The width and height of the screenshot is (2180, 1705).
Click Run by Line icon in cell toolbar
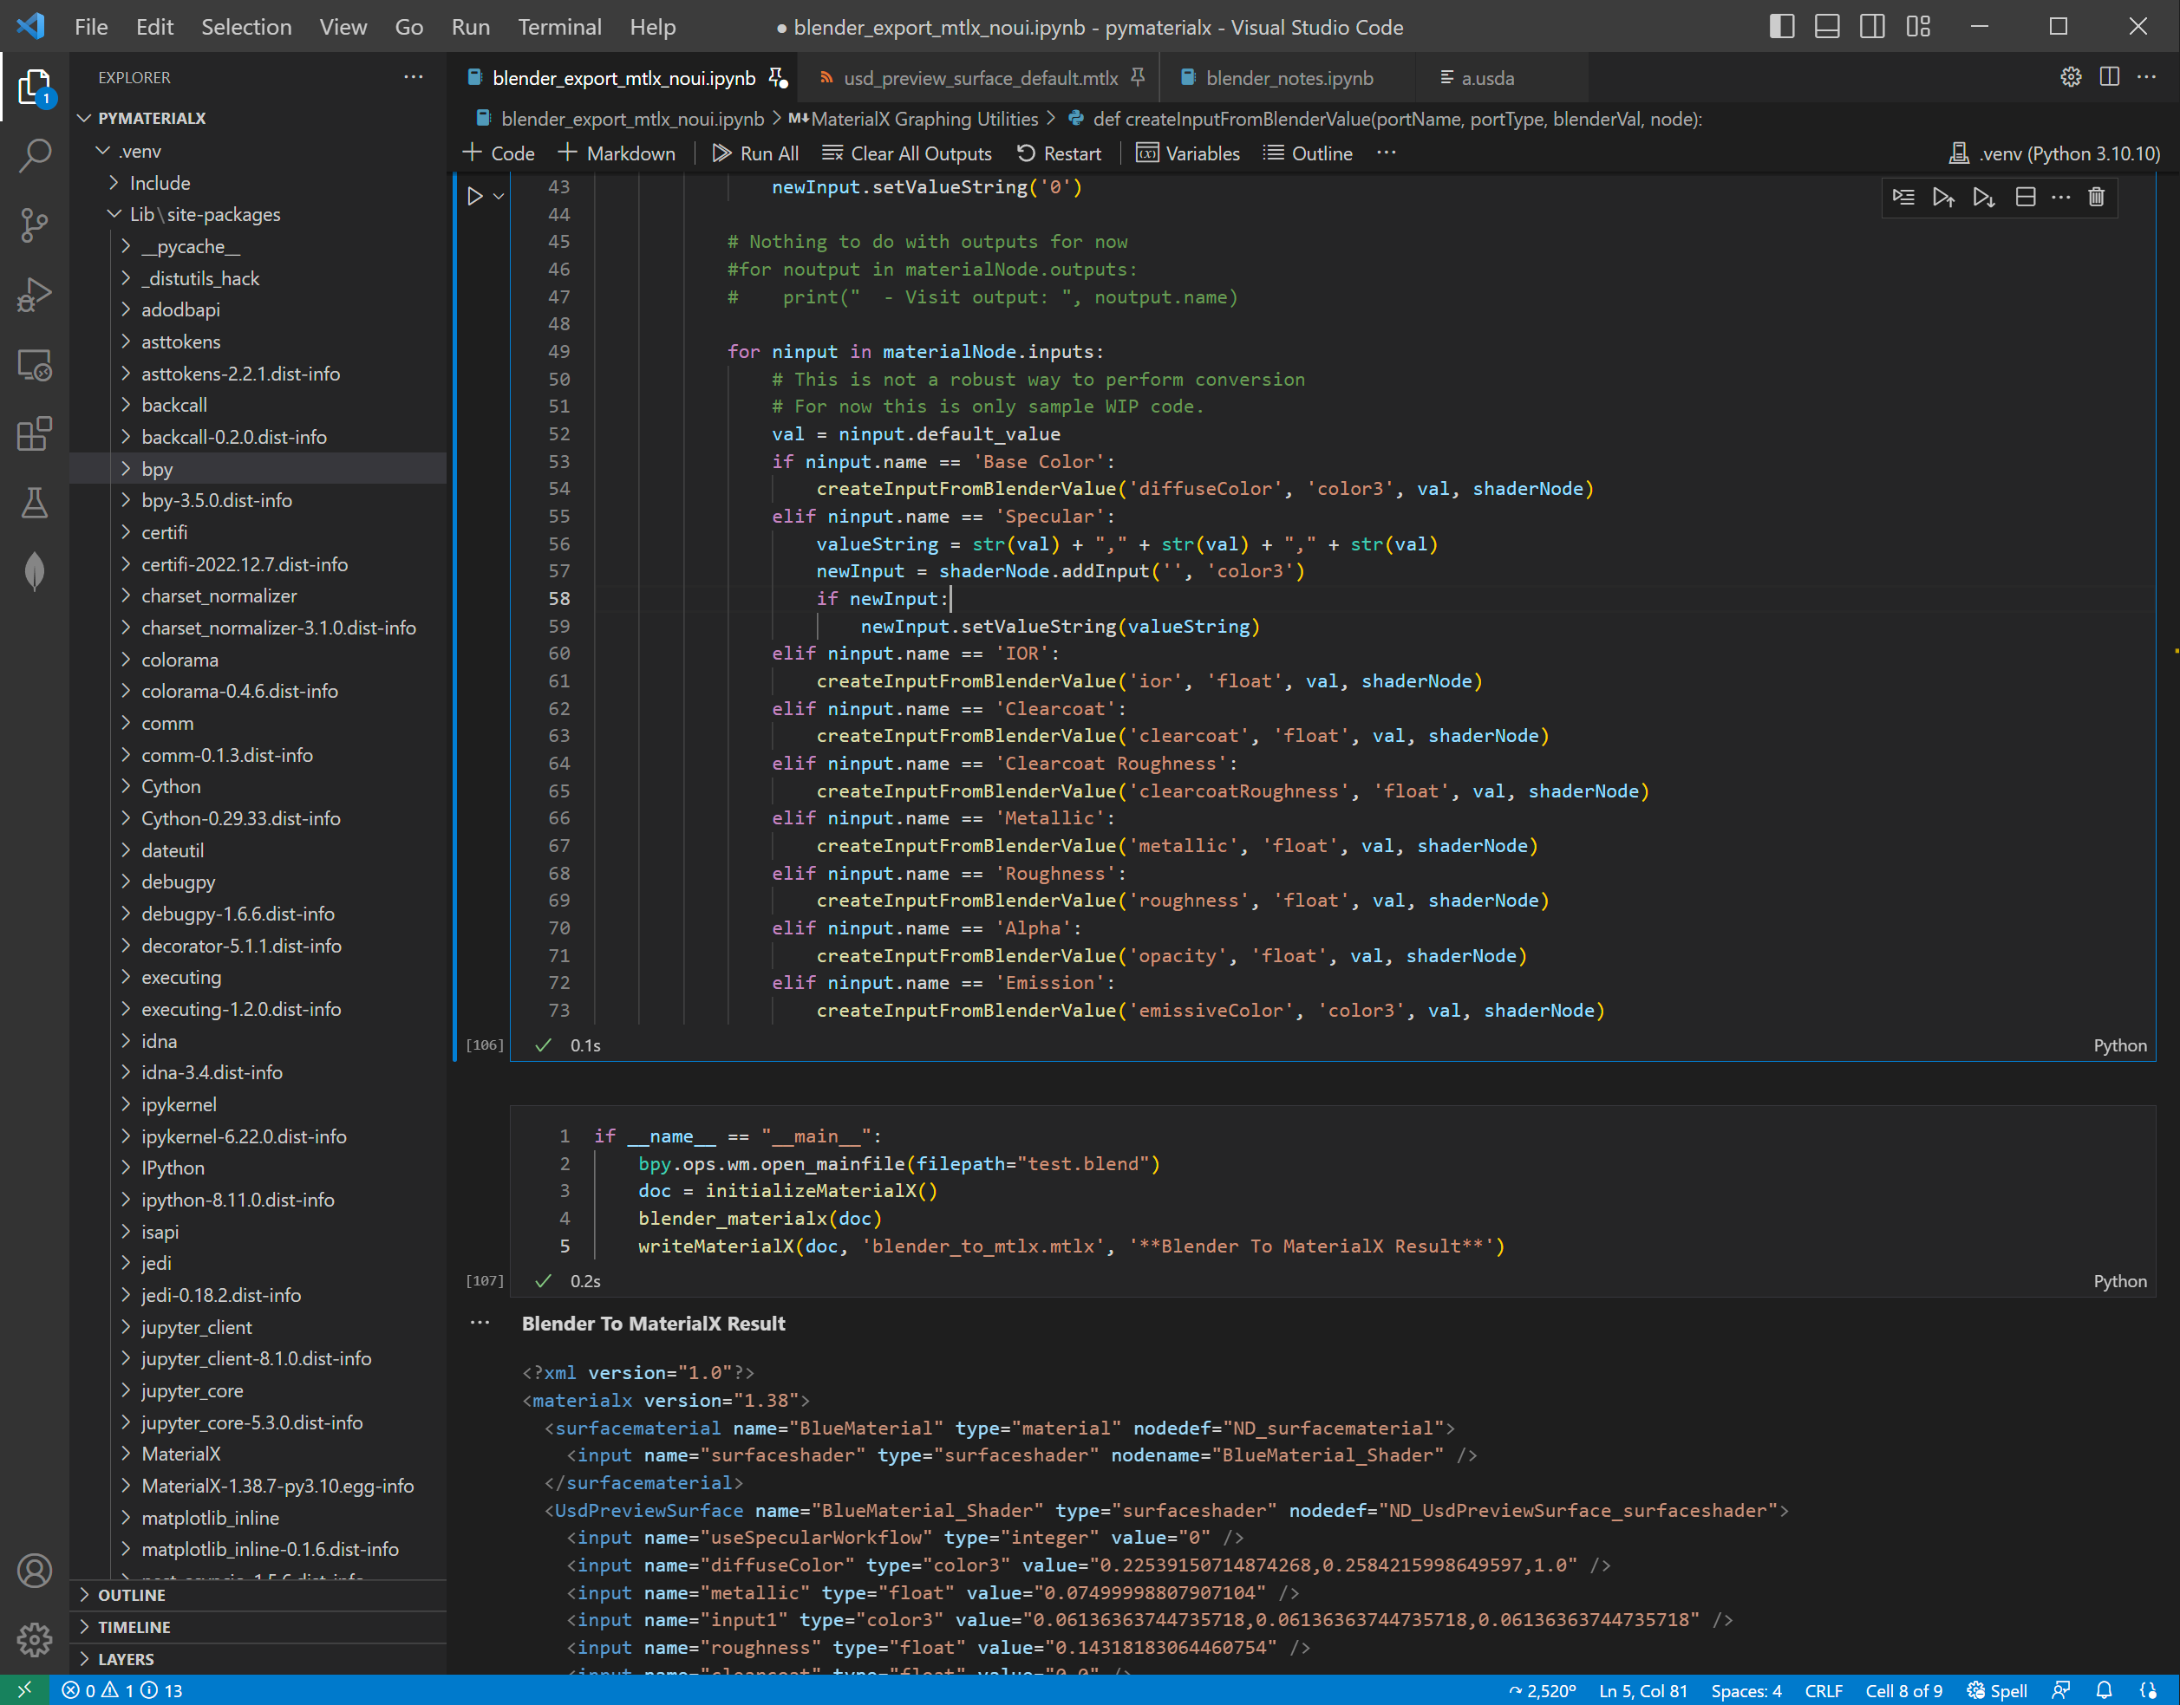pos(1903,198)
